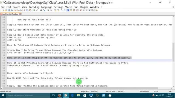This screenshot has height=98, width=175.
Task: Toggle word wrap toolbar button
Action: (x=62, y=10)
